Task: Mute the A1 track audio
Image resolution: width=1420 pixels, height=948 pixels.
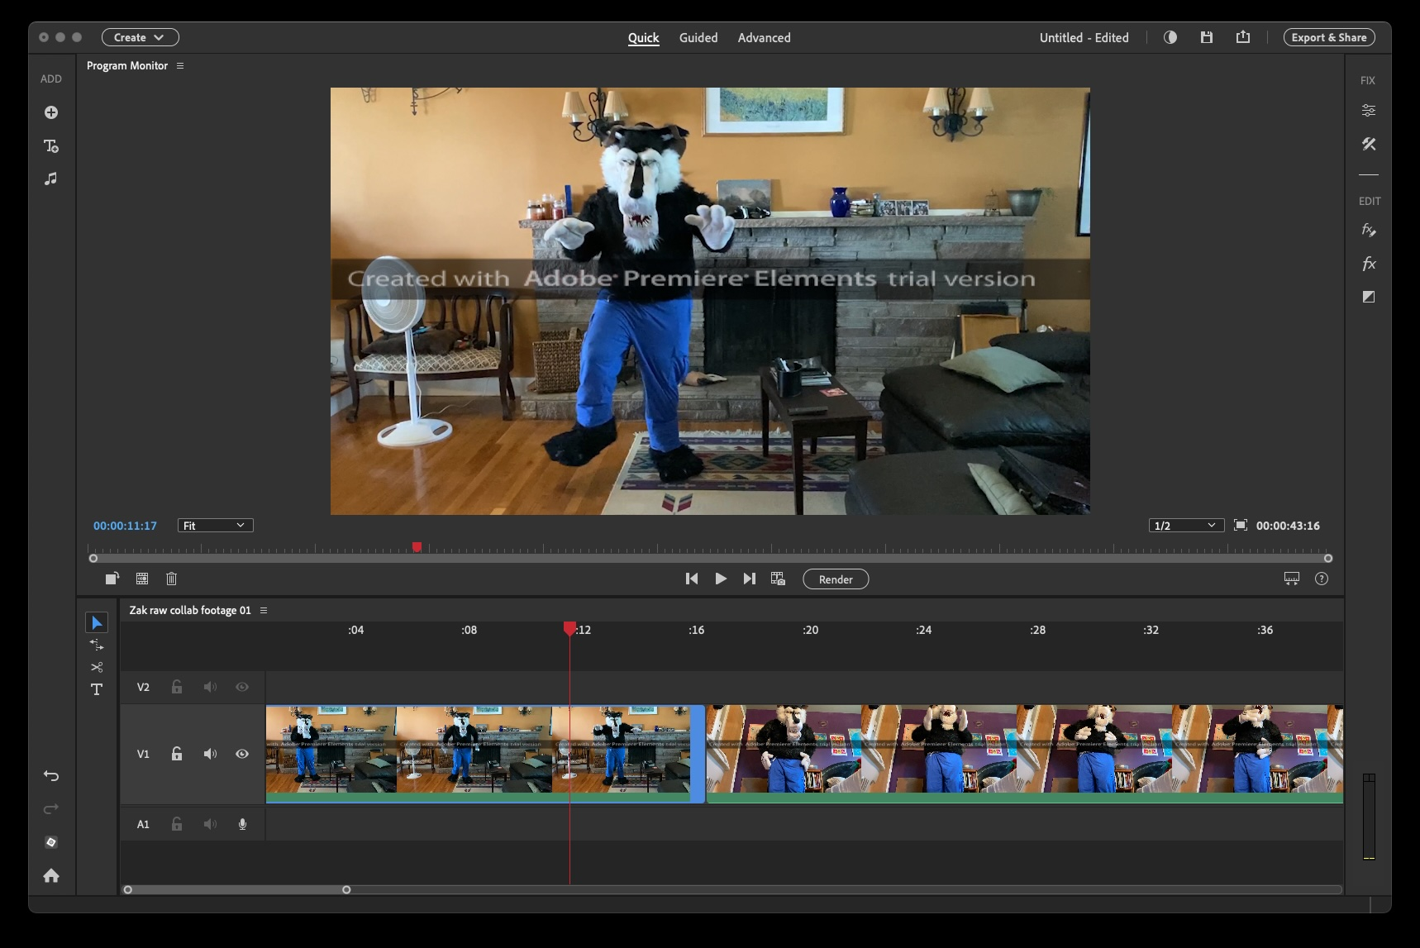Action: (210, 824)
